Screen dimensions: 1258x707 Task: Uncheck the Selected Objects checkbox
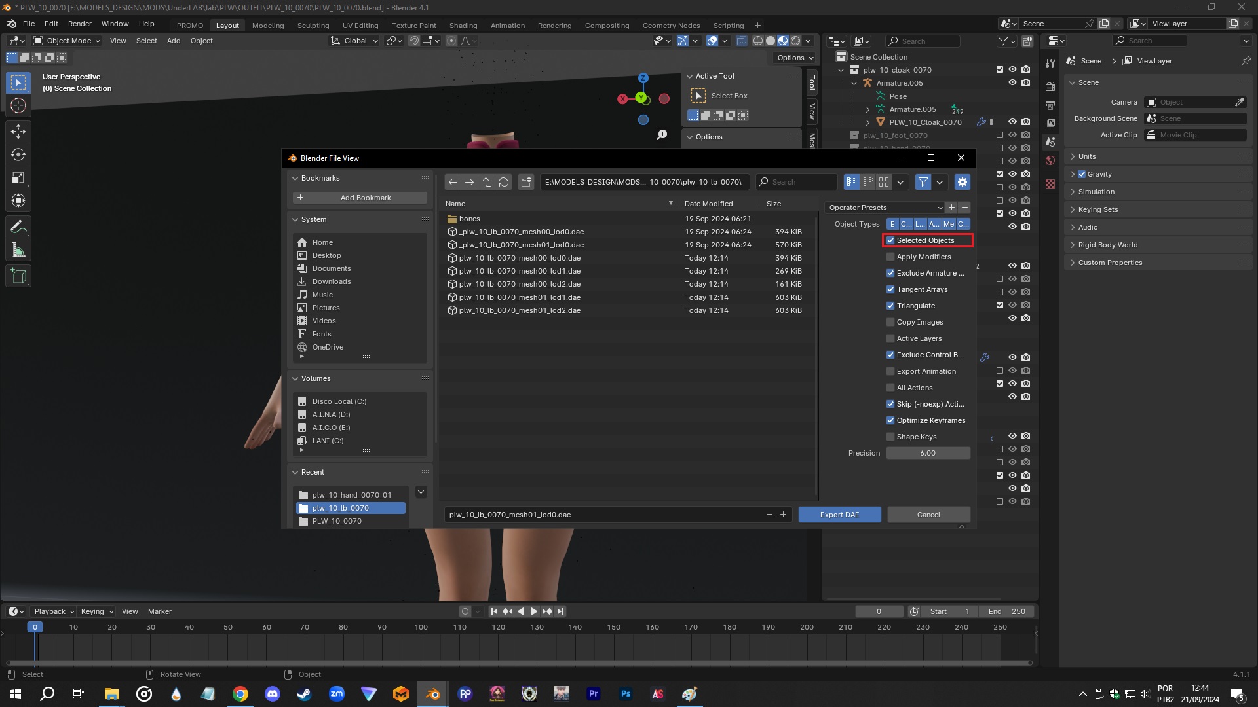[x=890, y=240]
